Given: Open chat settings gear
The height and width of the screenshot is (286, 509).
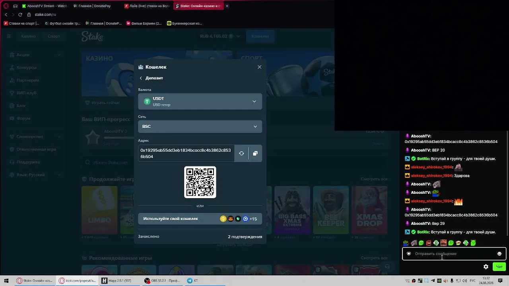Looking at the screenshot, I should 486,267.
